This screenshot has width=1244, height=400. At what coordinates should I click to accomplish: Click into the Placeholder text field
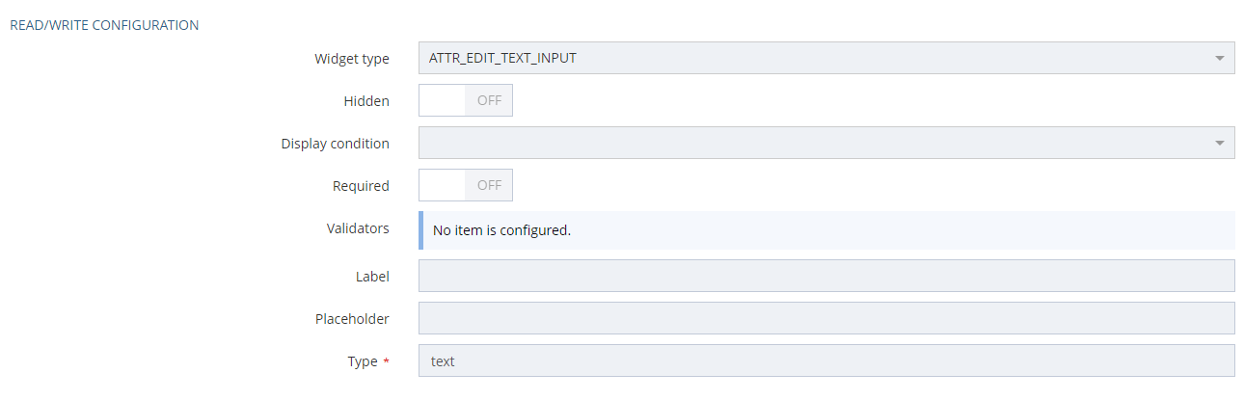pos(826,318)
